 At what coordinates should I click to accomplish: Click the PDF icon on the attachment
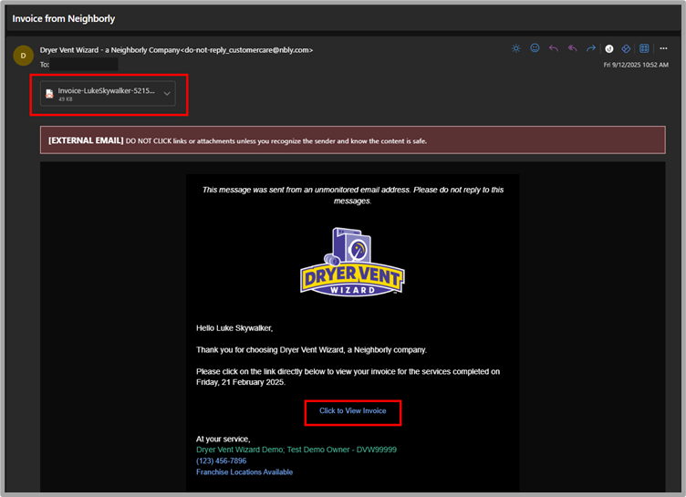pyautogui.click(x=49, y=94)
